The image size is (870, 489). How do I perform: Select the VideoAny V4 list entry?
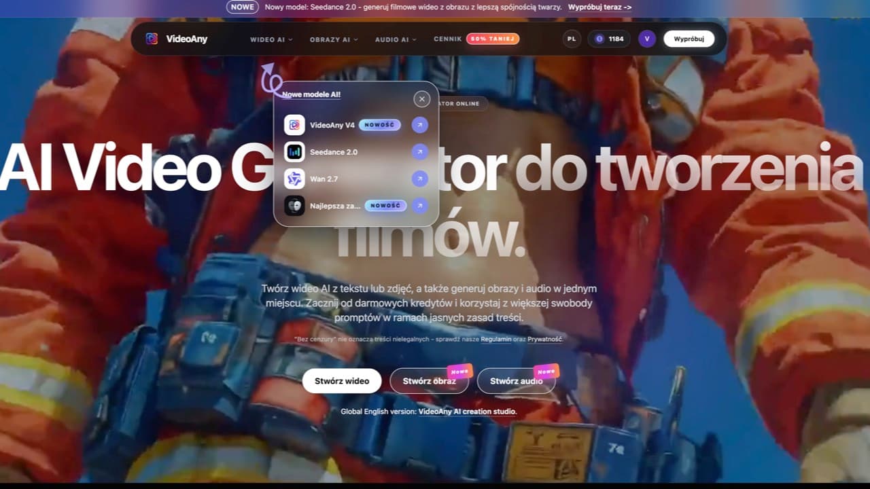click(356, 125)
